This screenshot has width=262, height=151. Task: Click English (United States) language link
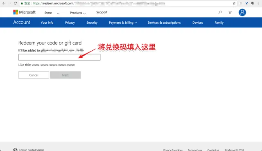pyautogui.click(x=32, y=150)
